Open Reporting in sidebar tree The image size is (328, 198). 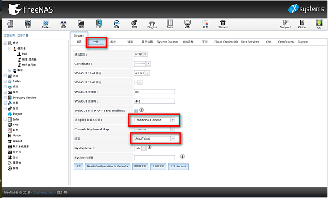13,130
